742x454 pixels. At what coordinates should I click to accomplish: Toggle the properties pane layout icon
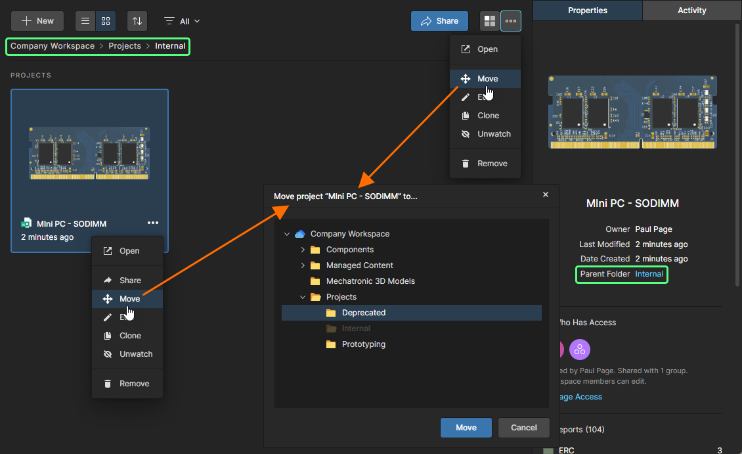(x=489, y=21)
